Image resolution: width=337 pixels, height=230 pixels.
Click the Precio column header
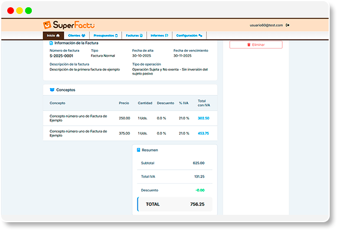[x=124, y=103]
